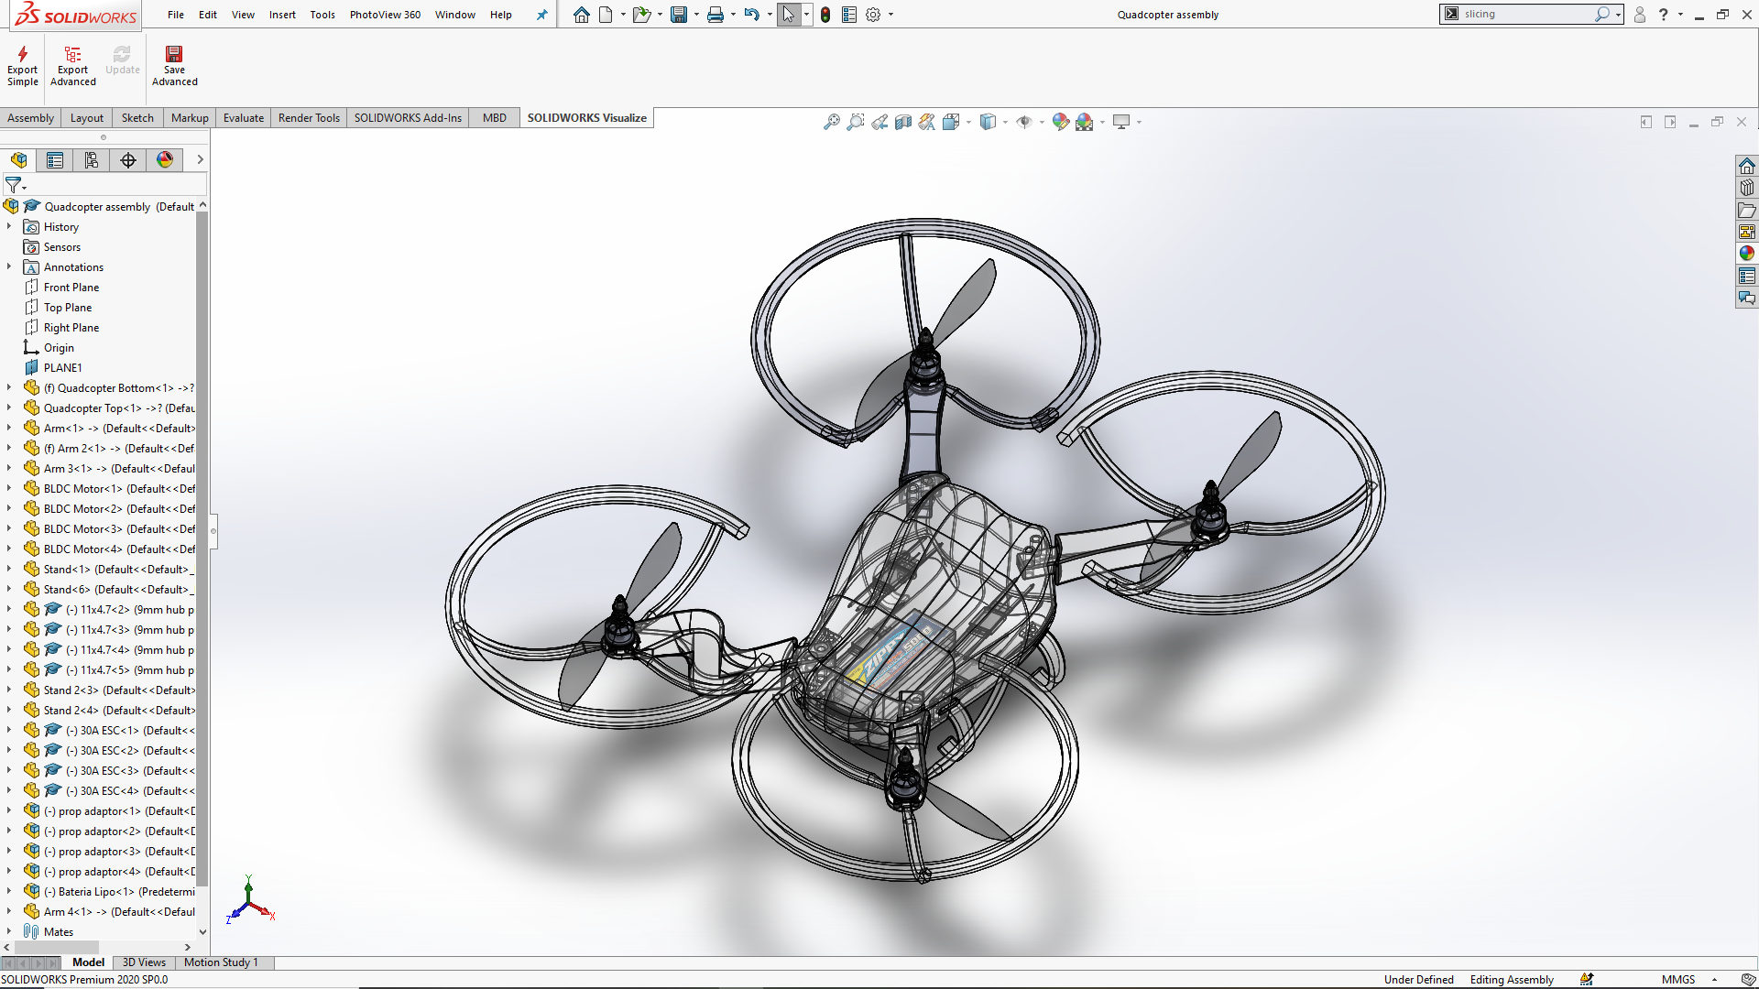
Task: Click the login user icon
Action: 1640,15
